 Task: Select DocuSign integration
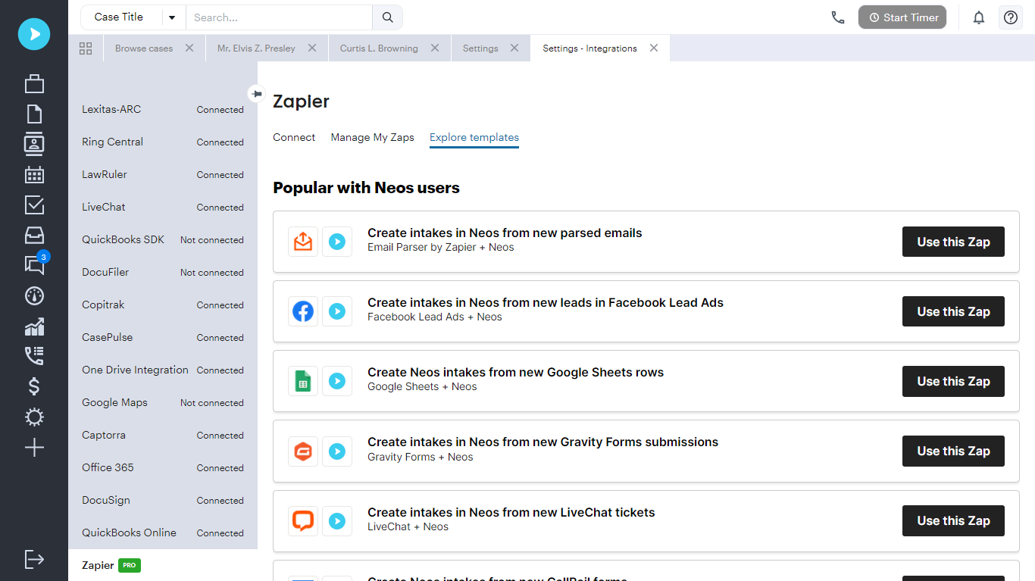click(x=163, y=500)
